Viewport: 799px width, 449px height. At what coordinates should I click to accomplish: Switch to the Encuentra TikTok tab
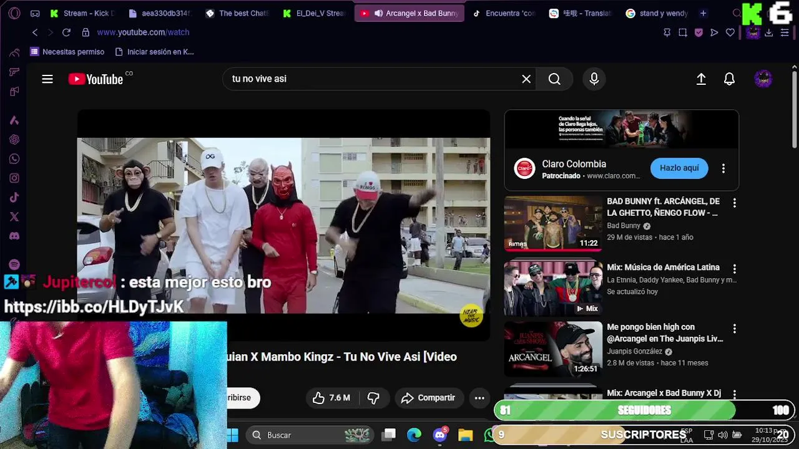pos(504,13)
